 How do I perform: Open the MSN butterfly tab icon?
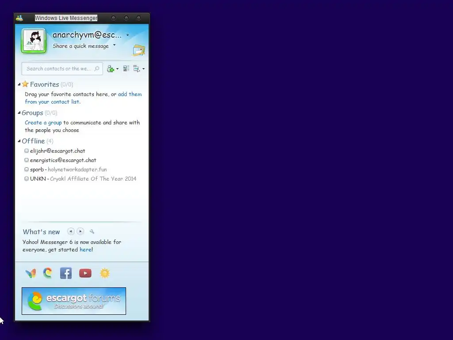click(x=31, y=273)
